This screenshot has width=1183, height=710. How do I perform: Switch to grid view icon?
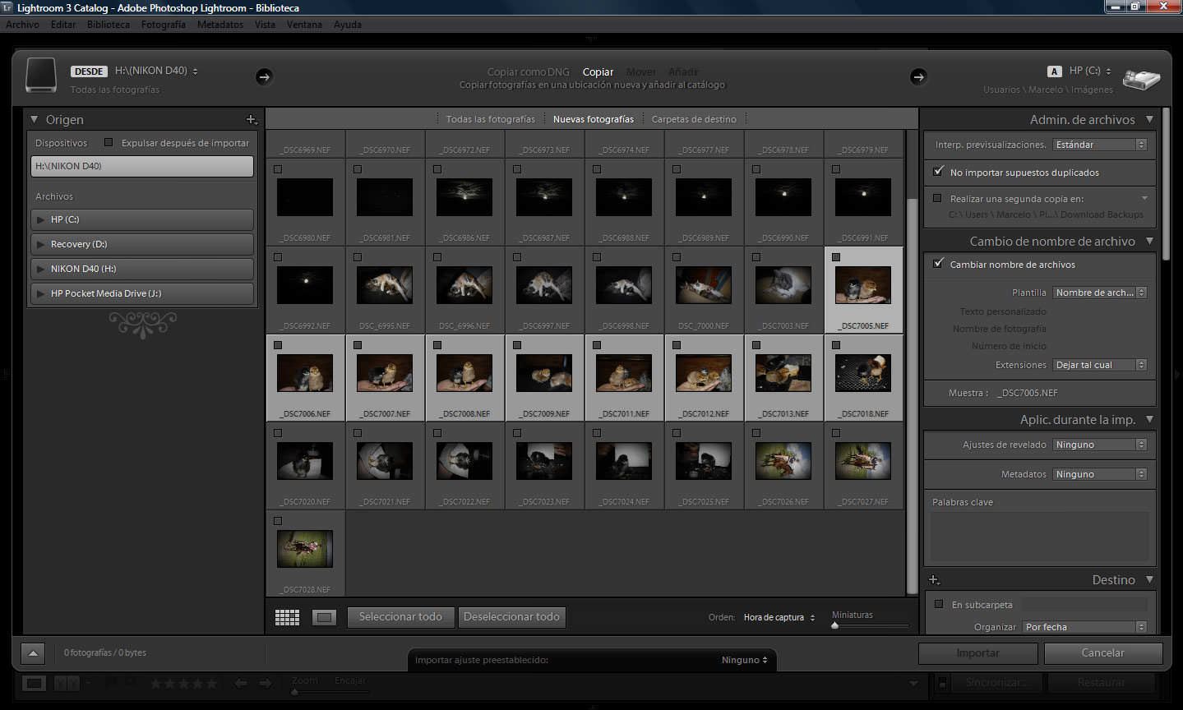287,617
